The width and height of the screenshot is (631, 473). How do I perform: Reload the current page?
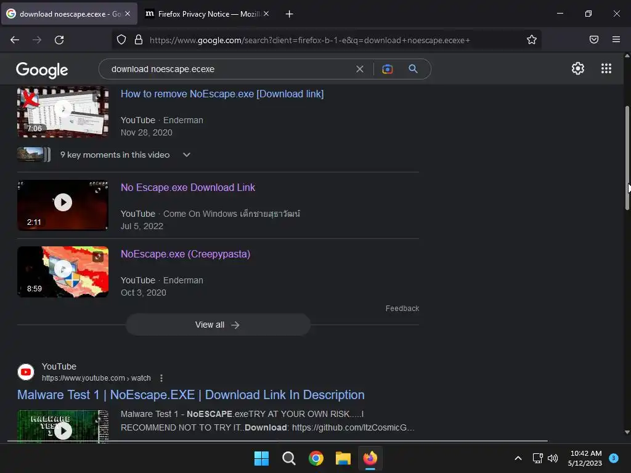click(x=59, y=40)
